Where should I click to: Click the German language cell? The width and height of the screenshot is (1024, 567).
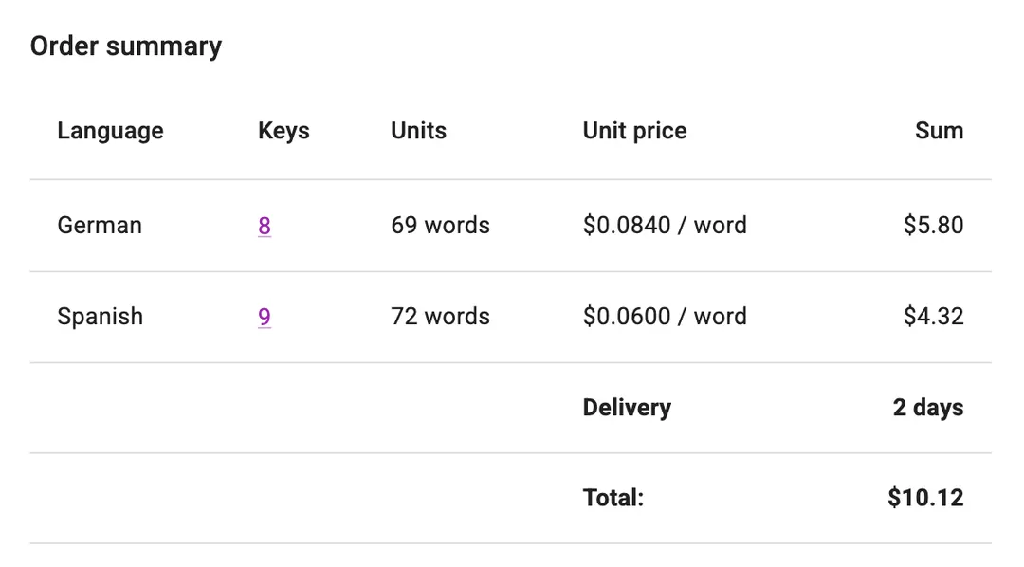pyautogui.click(x=100, y=226)
